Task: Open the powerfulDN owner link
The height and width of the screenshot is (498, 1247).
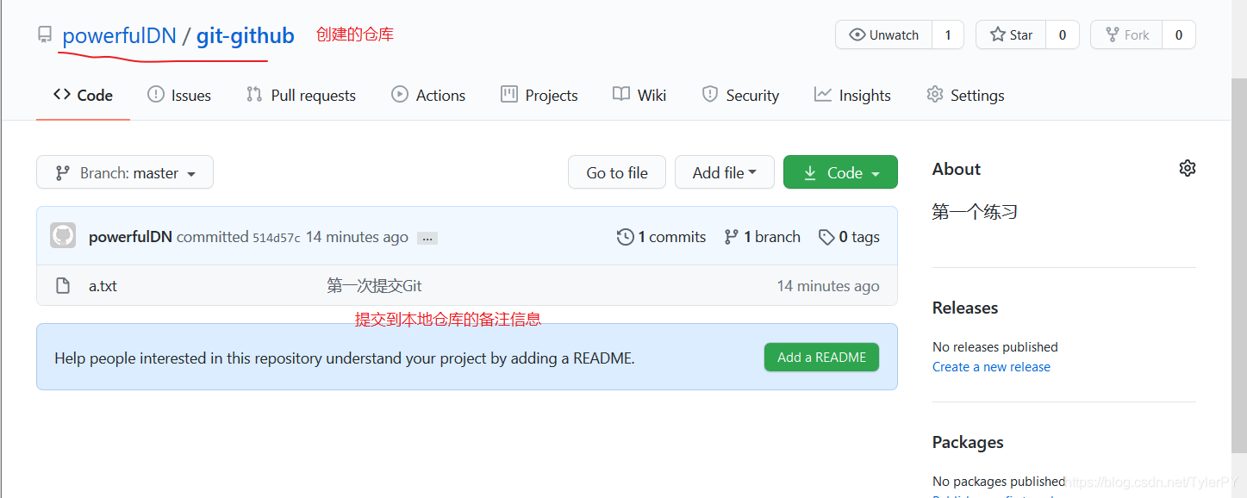Action: (x=119, y=35)
